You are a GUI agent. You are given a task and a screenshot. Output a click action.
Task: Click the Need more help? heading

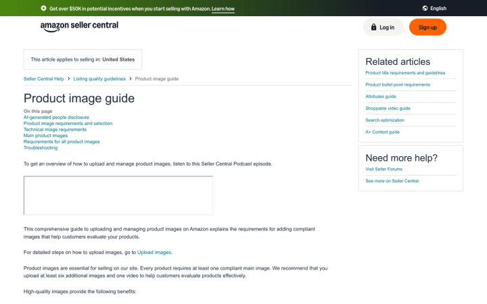tap(402, 158)
